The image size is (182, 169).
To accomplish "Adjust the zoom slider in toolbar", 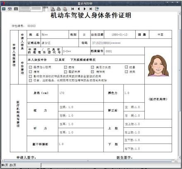I will click(x=31, y=9).
